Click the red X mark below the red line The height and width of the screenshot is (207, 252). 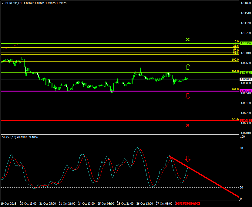coord(188,125)
